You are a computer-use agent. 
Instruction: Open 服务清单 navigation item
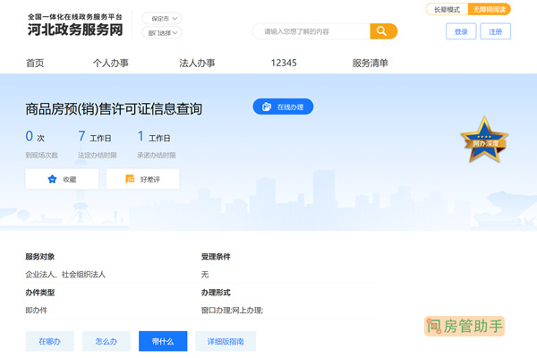pos(370,63)
